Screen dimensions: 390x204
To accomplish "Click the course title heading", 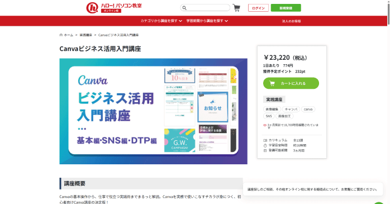I will click(100, 49).
